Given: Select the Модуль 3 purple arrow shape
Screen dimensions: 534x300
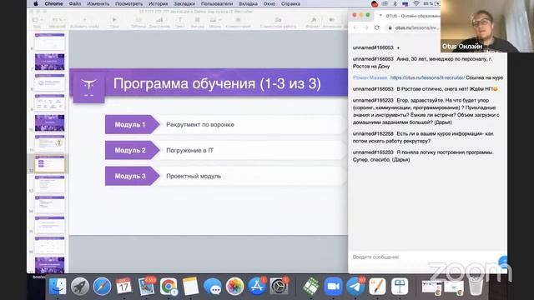Looking at the screenshot, I should pos(132,176).
